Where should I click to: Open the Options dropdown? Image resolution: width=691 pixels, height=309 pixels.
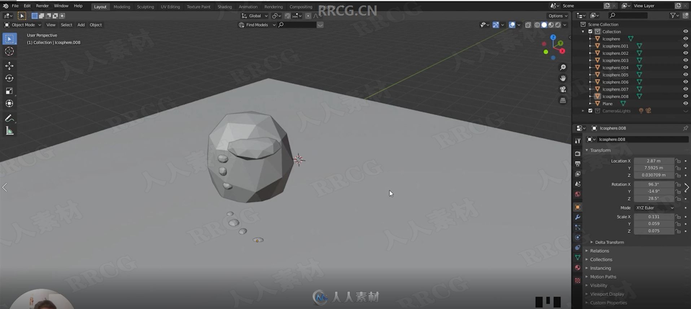point(558,16)
